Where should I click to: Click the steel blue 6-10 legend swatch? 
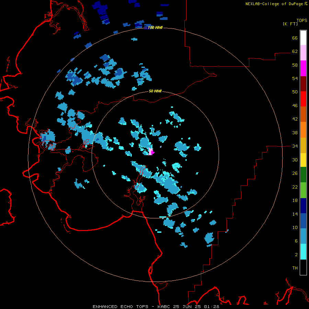[x=303, y=236]
